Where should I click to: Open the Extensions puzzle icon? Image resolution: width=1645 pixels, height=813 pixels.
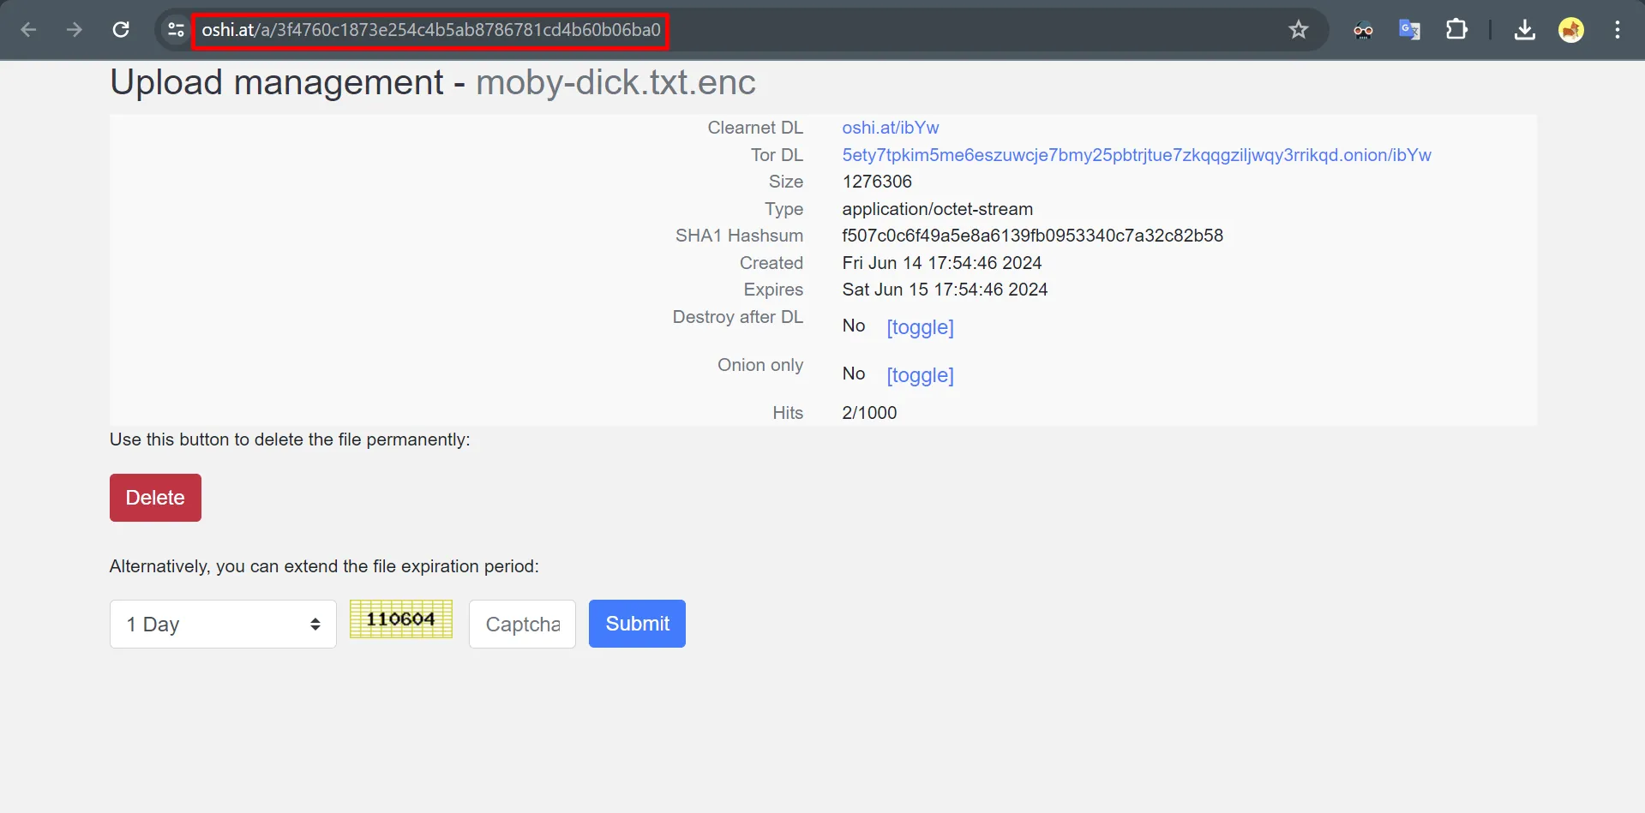(x=1456, y=30)
